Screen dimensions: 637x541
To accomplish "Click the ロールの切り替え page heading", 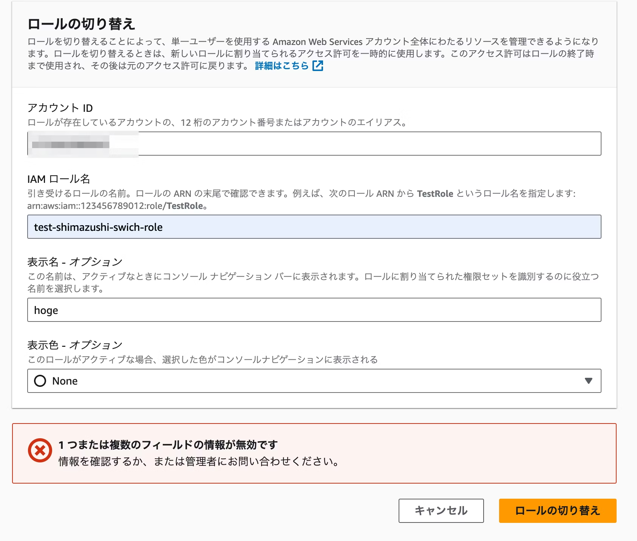I will tap(81, 24).
